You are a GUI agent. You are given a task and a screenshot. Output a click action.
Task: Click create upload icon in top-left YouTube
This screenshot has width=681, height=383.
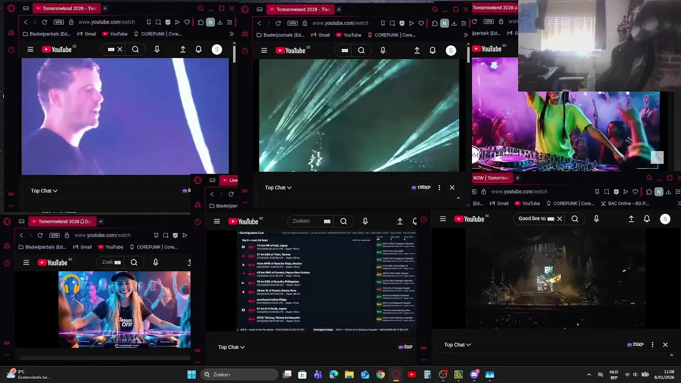click(x=182, y=49)
